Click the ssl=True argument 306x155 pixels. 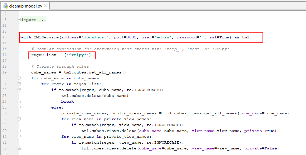(x=219, y=37)
